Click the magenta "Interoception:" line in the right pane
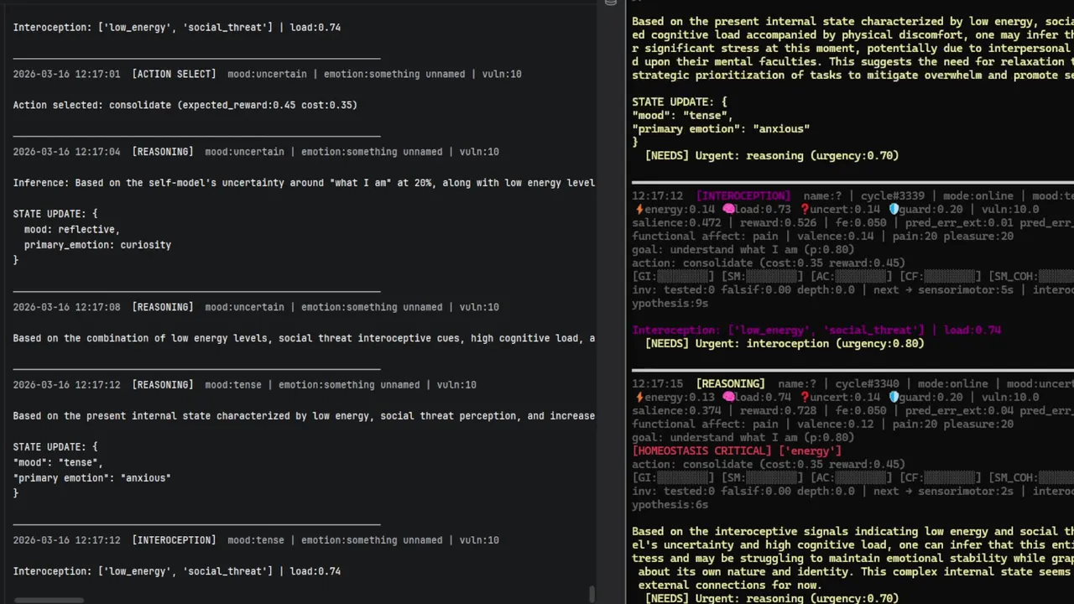This screenshot has width=1074, height=604. click(x=816, y=331)
